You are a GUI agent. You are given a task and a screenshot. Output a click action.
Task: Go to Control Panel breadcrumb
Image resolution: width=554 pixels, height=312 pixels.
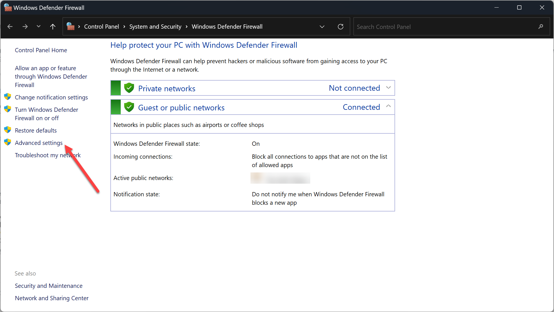point(101,27)
